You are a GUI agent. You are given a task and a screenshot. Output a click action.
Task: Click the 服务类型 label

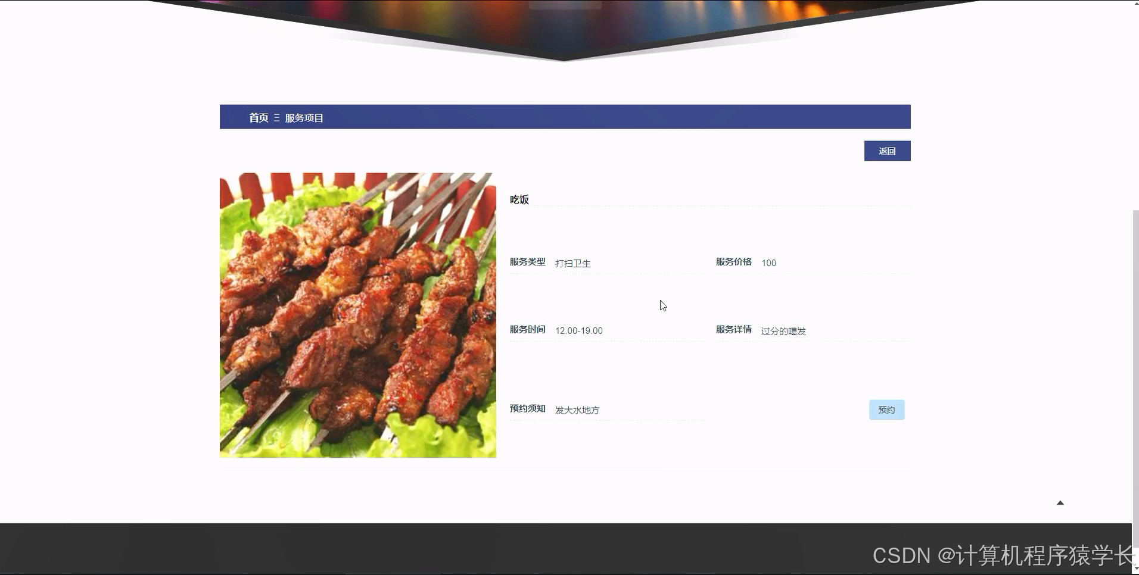tap(527, 262)
